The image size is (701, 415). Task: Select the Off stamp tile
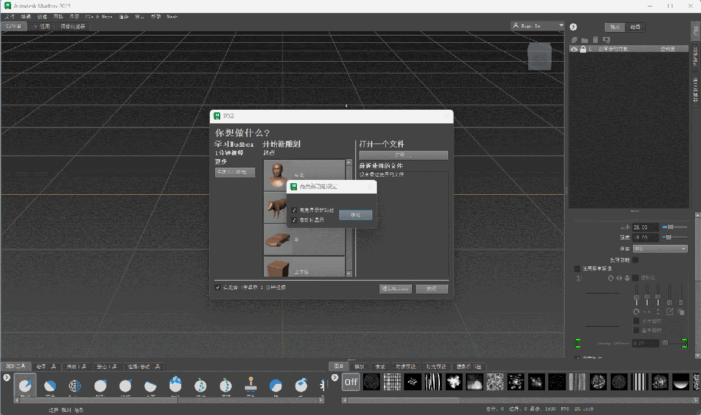pos(351,382)
